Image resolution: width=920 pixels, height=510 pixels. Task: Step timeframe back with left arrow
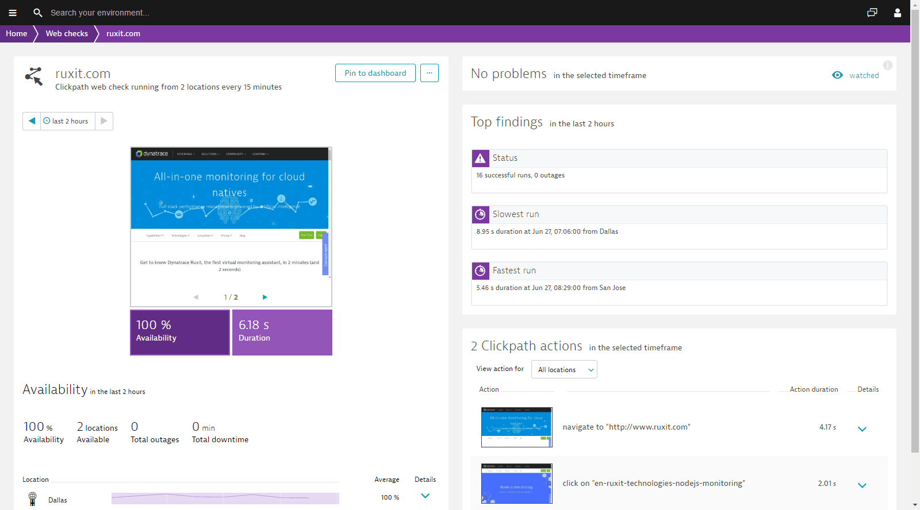32,121
